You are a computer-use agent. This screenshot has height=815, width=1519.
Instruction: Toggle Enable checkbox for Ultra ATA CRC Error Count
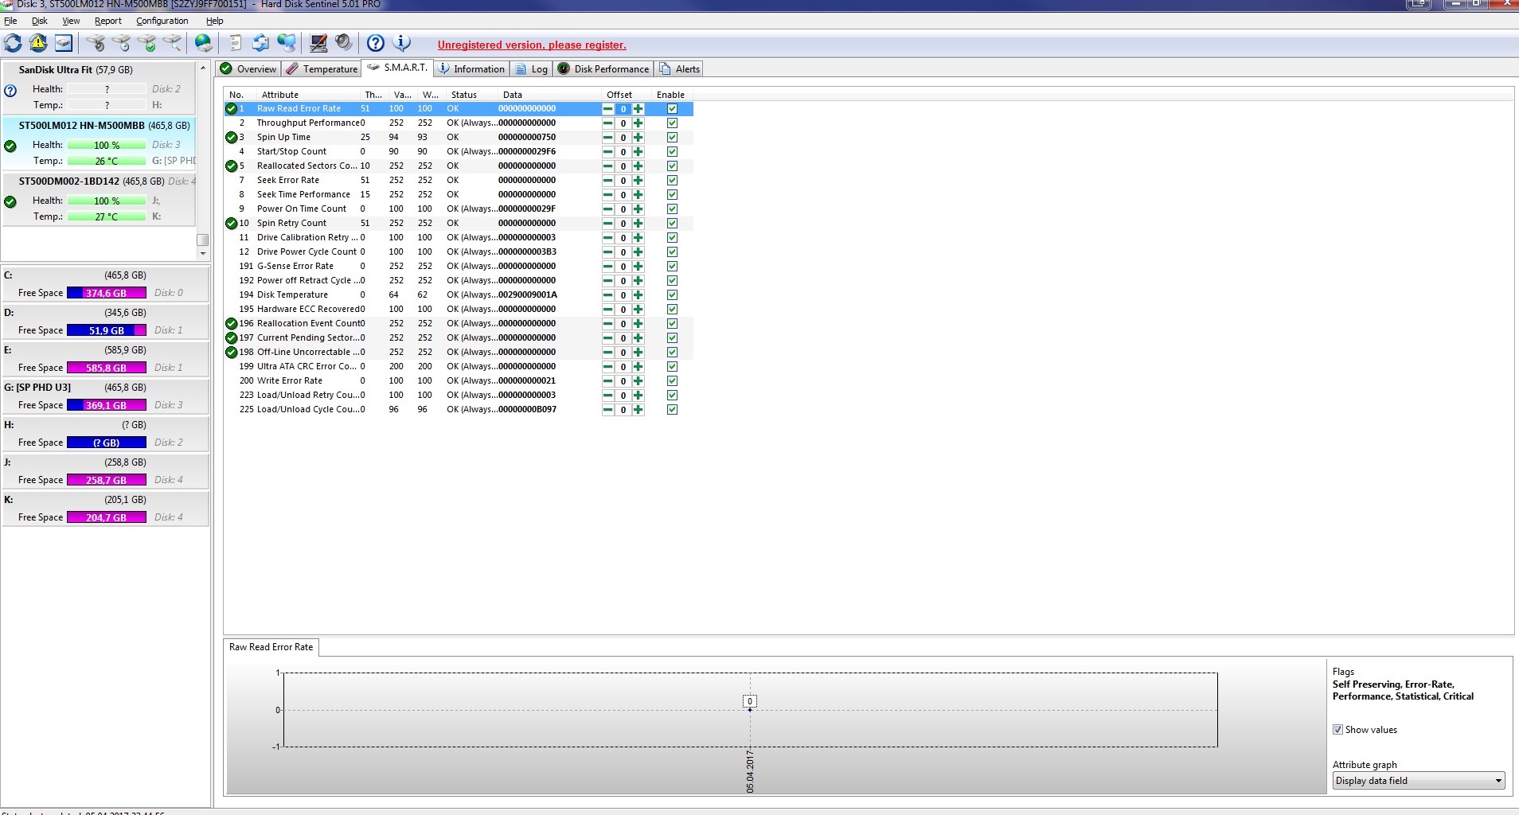point(672,367)
